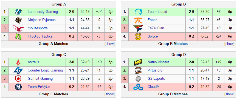The height and width of the screenshot is (100, 237).
Task: Click the Luminosity Gaming team logo
Action: 18,12
